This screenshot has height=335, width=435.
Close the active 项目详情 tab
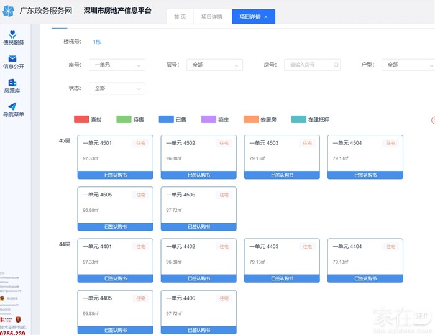266,17
